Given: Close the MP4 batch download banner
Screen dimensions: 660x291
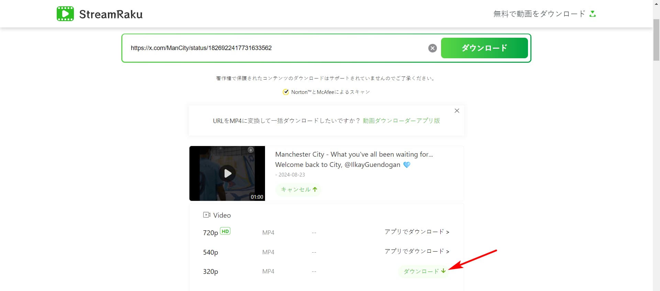Looking at the screenshot, I should click(457, 111).
